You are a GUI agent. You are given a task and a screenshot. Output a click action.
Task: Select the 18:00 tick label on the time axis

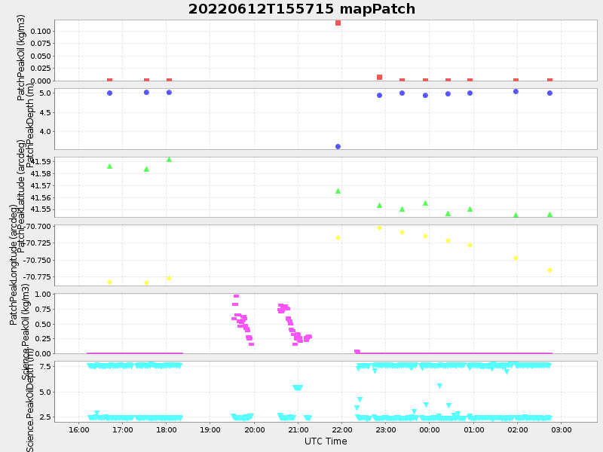click(166, 429)
